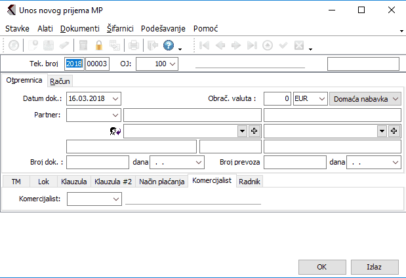The width and height of the screenshot is (406, 278).
Task: Click the blue help question mark icon
Action: pyautogui.click(x=168, y=46)
